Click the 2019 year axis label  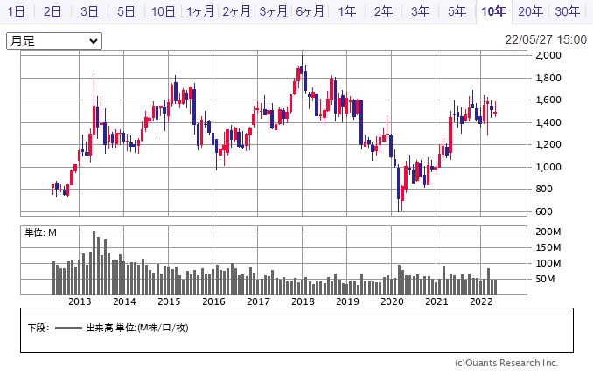pos(347,301)
